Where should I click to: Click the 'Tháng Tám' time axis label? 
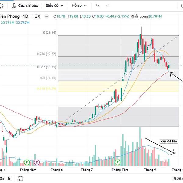click(120, 170)
